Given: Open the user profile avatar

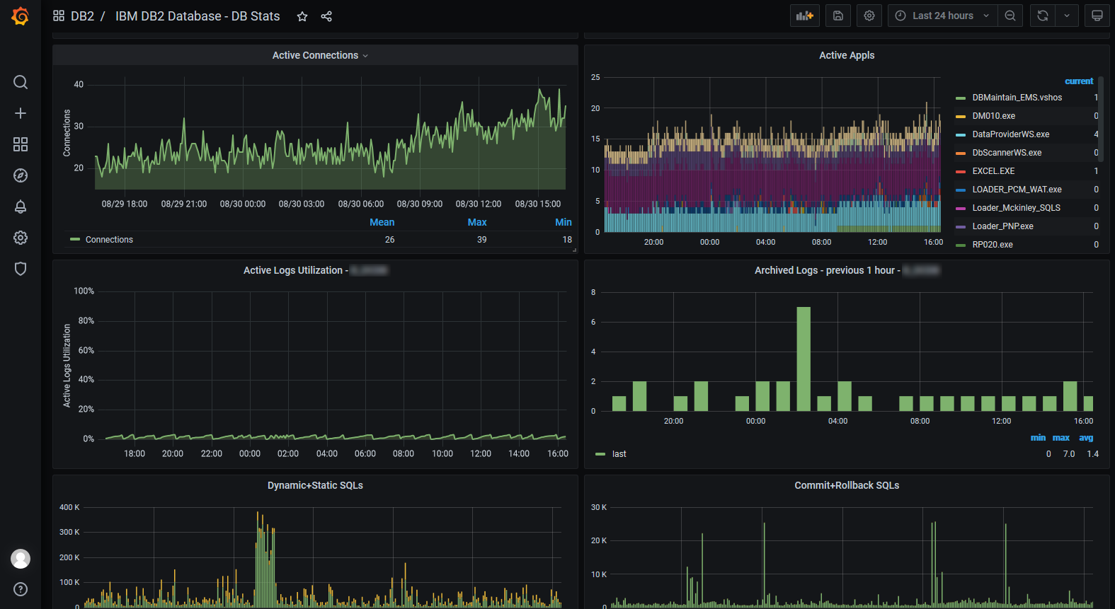Looking at the screenshot, I should [21, 559].
